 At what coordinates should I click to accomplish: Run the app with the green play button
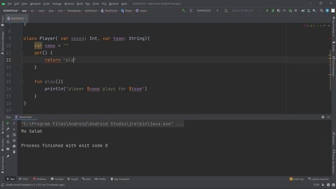[x=267, y=10]
